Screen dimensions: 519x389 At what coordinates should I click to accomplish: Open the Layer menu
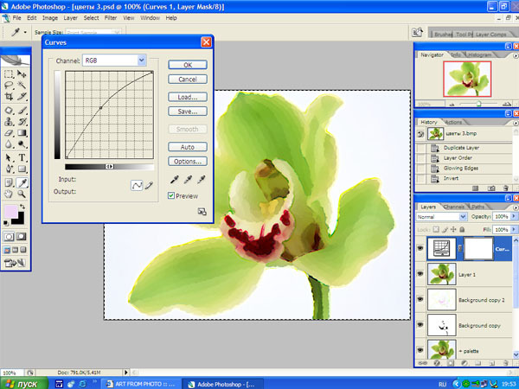coord(71,18)
